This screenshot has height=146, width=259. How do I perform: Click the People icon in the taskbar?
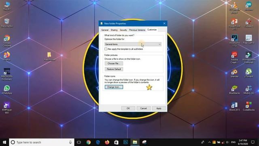[x=203, y=142]
